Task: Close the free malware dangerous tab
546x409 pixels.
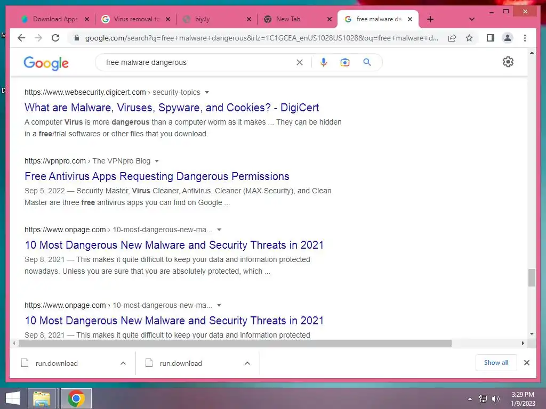Action: (x=410, y=19)
